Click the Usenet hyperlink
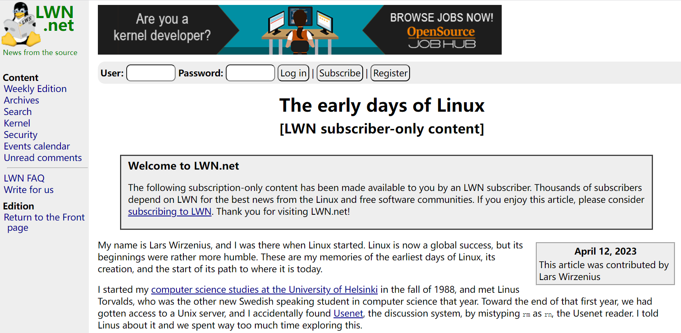681x333 pixels. coord(348,314)
